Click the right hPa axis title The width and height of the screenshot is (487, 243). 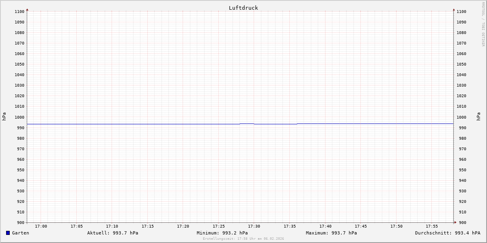point(478,116)
